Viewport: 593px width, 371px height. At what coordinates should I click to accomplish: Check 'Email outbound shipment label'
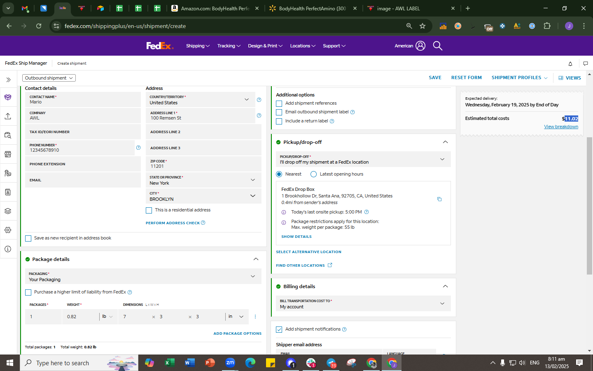279,112
